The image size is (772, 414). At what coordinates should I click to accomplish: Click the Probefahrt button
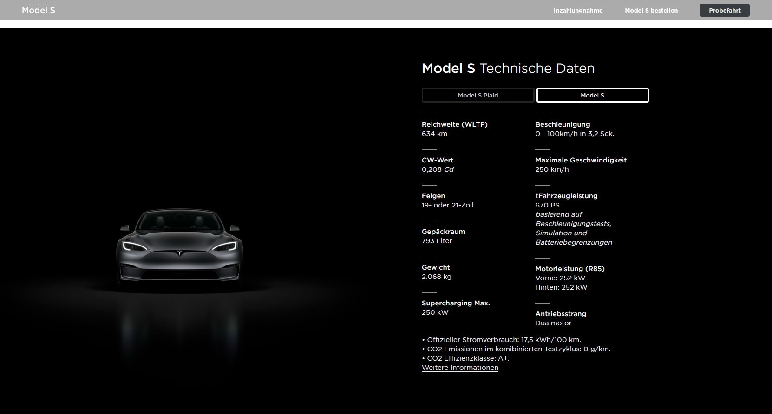725,10
